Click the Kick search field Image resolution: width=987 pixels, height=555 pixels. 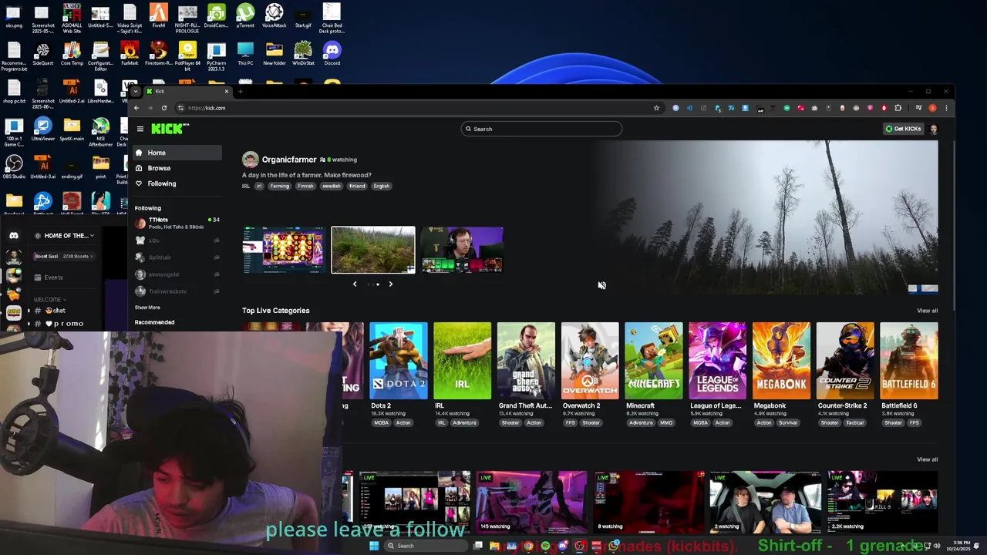(541, 129)
